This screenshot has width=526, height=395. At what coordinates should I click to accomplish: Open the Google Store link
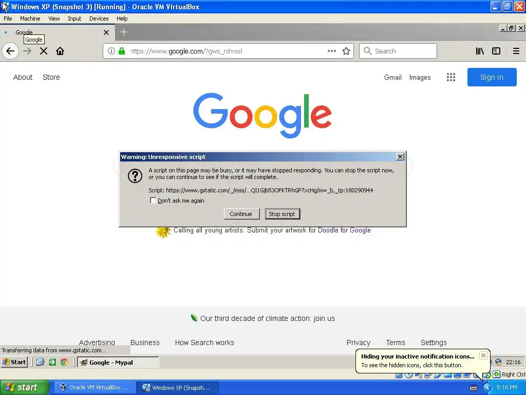pyautogui.click(x=51, y=77)
